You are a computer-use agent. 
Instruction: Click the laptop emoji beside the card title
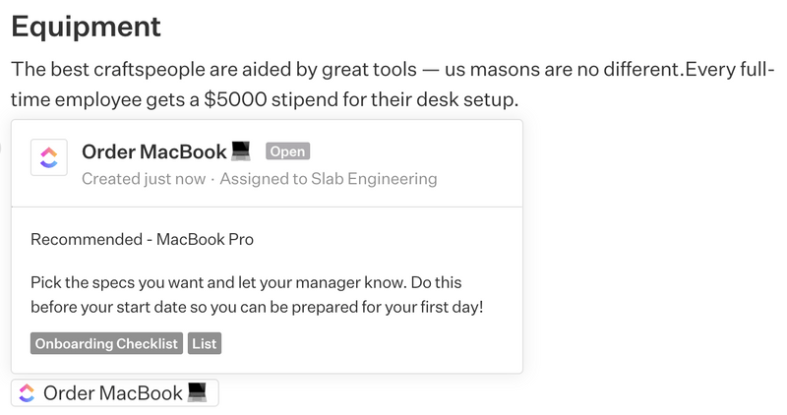coord(242,151)
